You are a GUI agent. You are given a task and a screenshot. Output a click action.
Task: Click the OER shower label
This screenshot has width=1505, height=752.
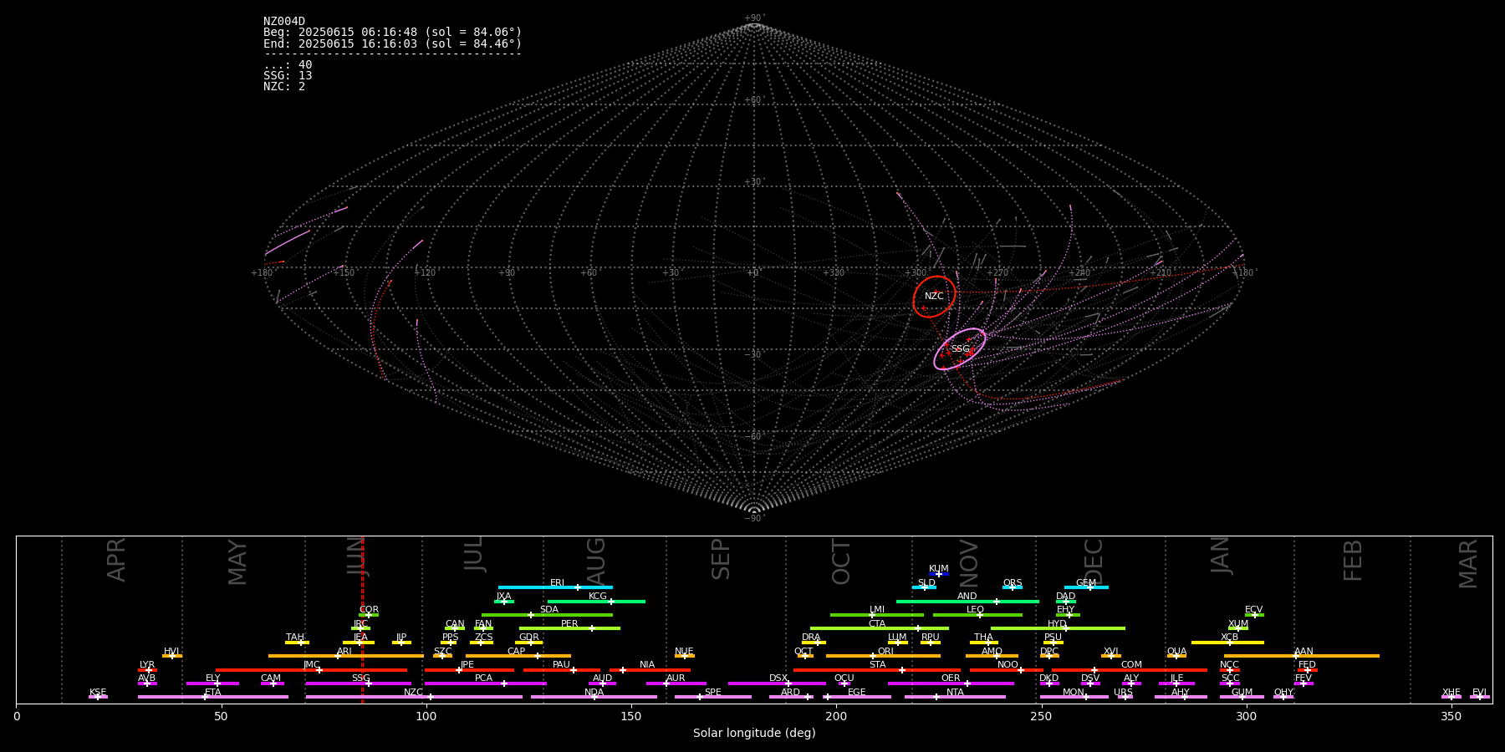coord(951,678)
